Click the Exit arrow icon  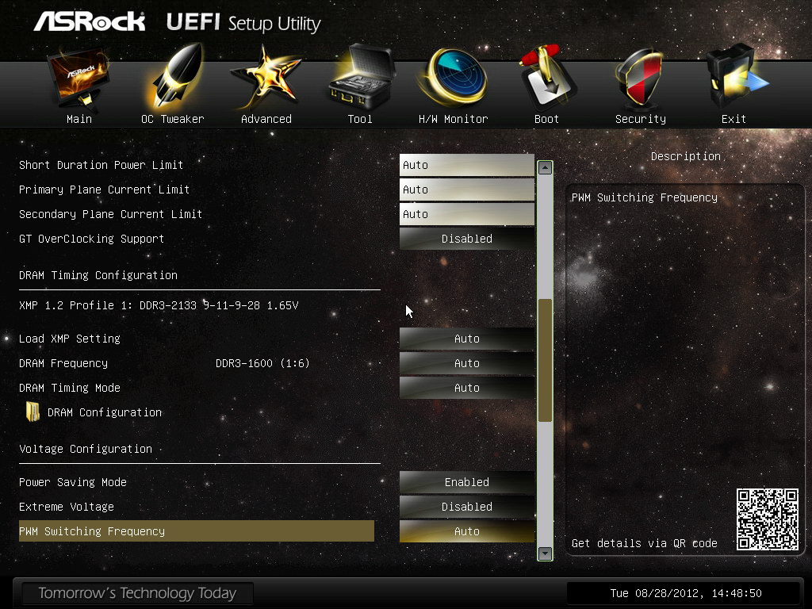(x=735, y=77)
